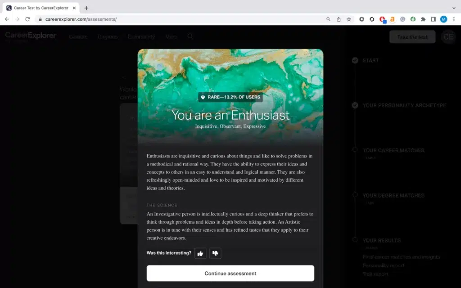Click the Take the test button
The height and width of the screenshot is (288, 461).
click(412, 37)
